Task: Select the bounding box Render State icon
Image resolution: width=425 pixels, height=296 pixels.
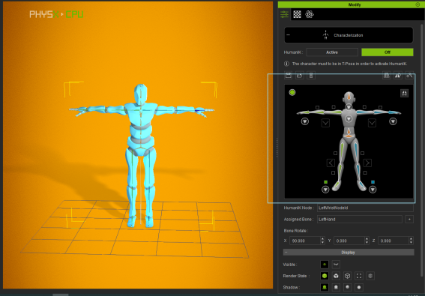Action: pos(359,276)
